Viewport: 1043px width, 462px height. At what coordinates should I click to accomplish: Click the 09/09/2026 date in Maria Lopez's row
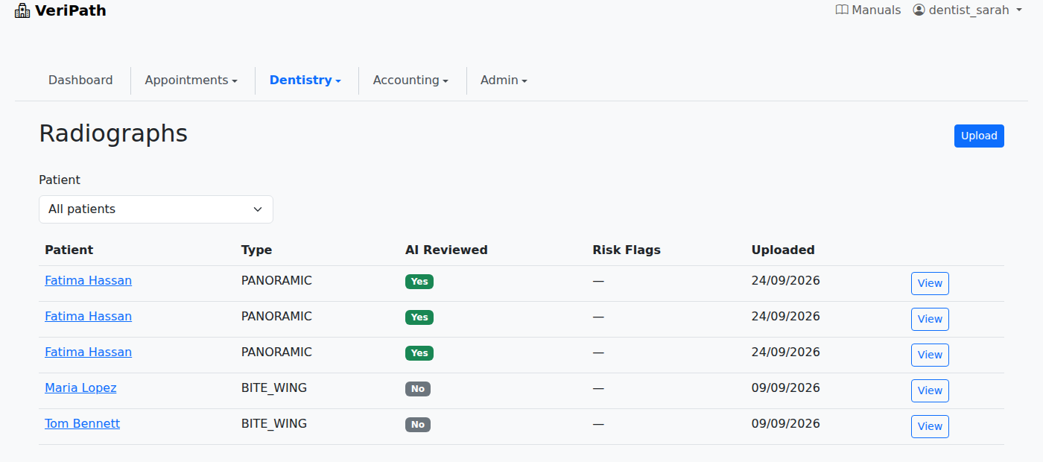pos(786,388)
